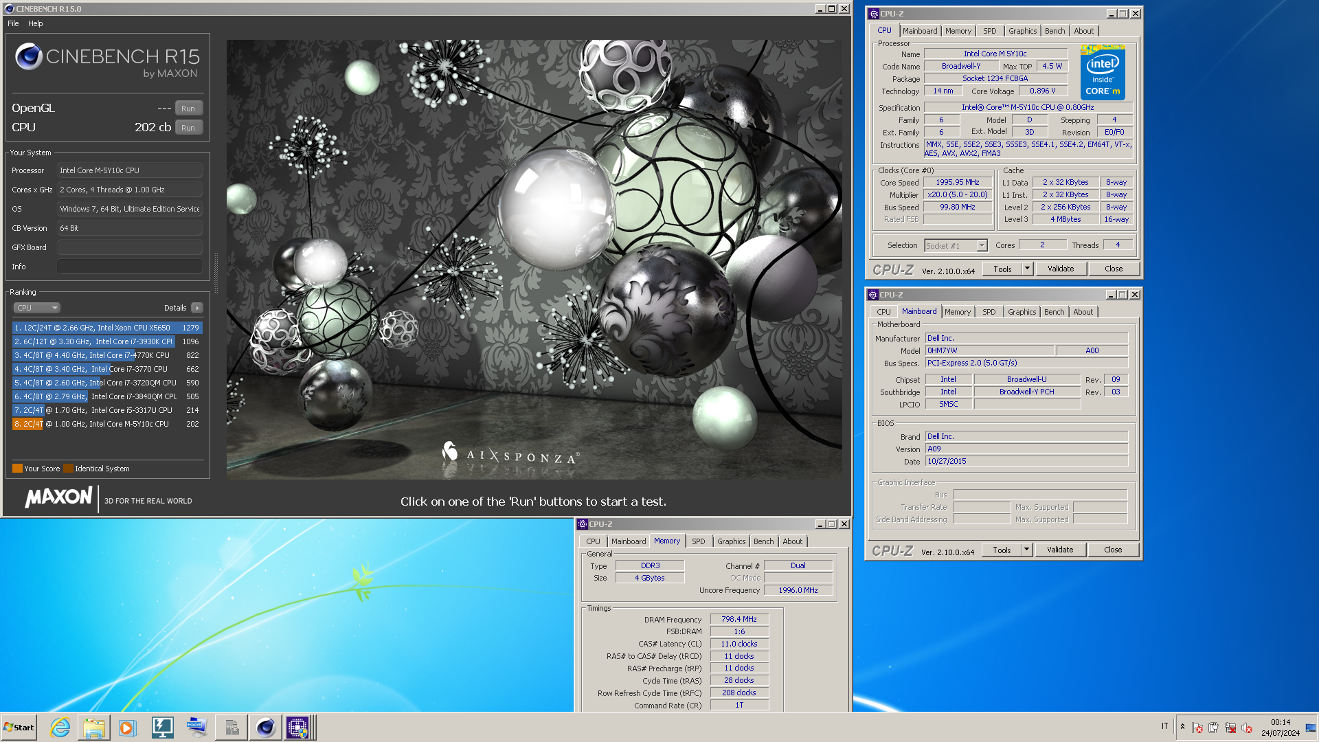Open the Action Center flag in tray
Viewport: 1319px width, 742px height.
pyautogui.click(x=1197, y=728)
